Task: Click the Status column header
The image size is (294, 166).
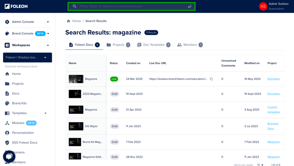Action: click(114, 63)
